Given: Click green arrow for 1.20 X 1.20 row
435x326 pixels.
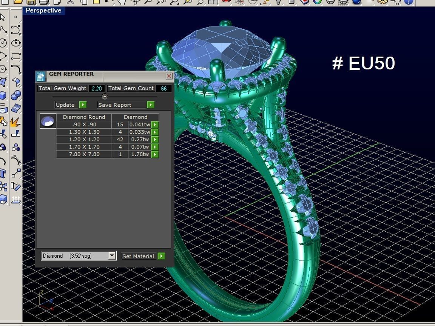Looking at the screenshot, I should pos(155,140).
